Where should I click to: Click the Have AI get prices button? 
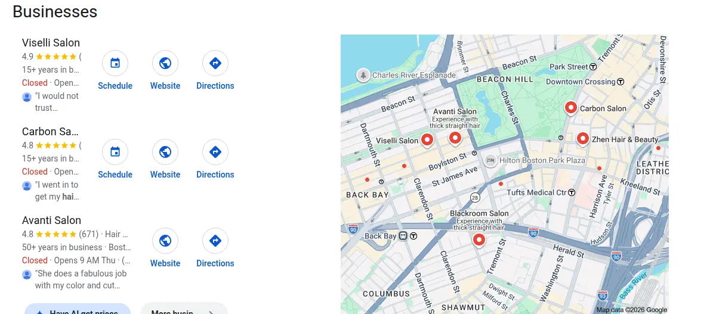click(x=78, y=309)
